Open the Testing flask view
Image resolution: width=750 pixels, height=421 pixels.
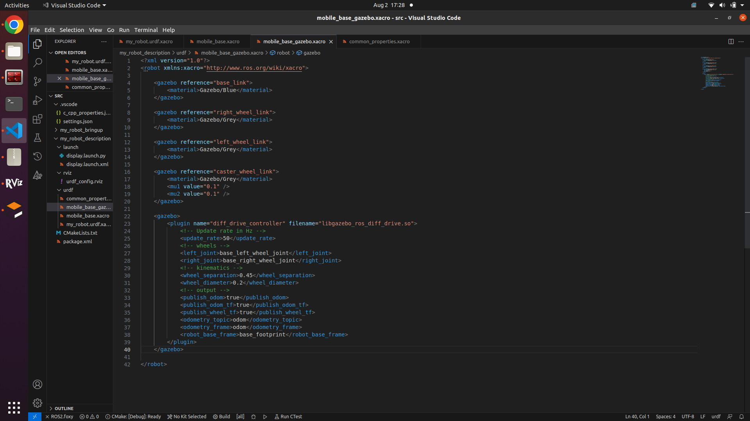[x=37, y=138]
